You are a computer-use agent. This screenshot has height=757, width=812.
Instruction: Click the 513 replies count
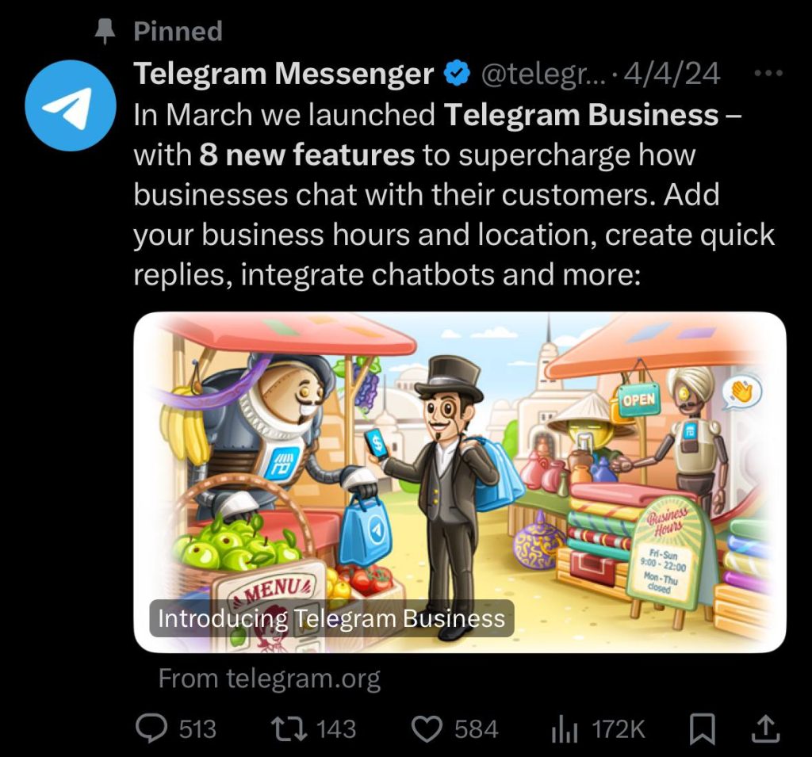tap(197, 729)
